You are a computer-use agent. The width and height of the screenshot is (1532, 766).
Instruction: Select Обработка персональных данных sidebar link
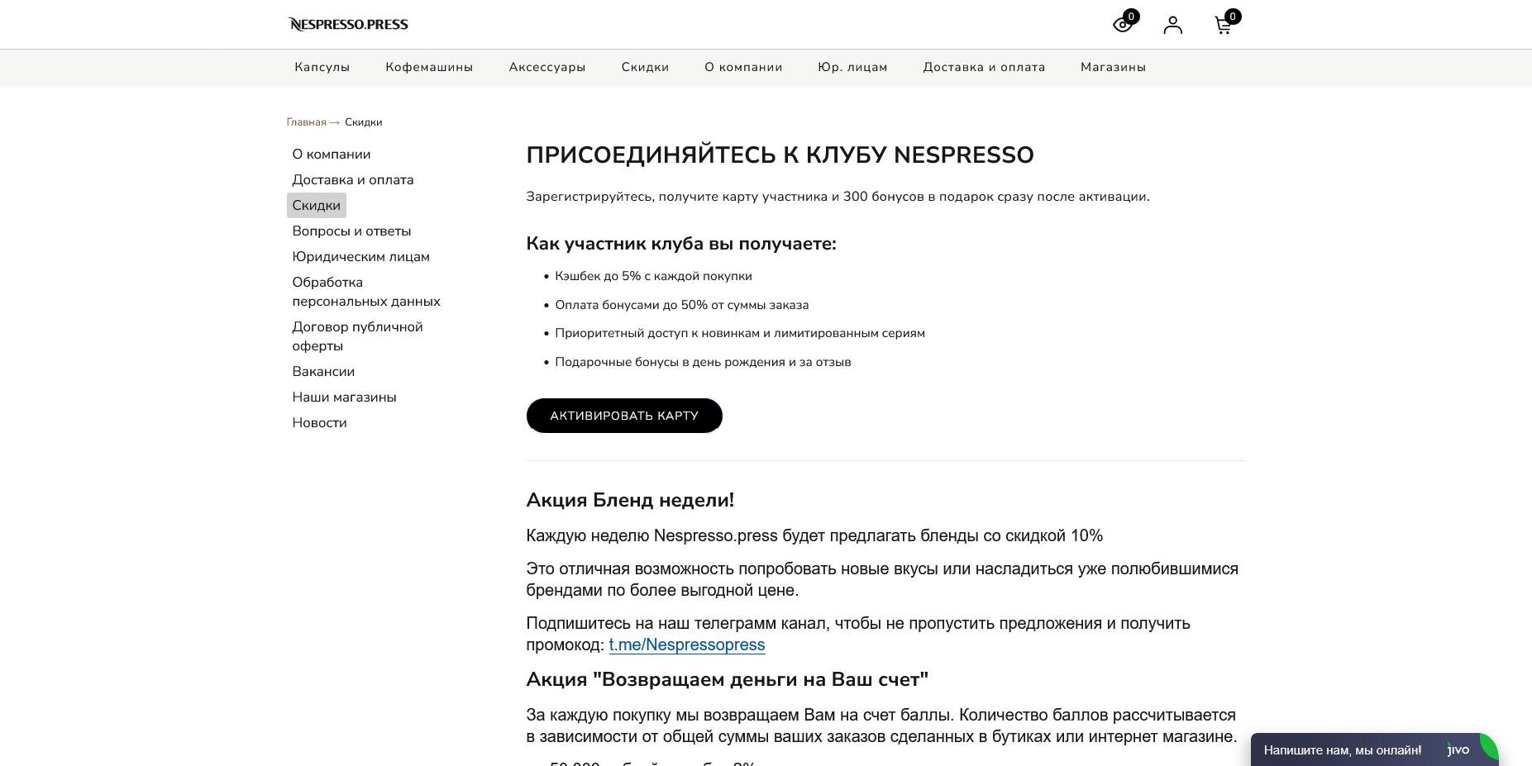tap(366, 292)
